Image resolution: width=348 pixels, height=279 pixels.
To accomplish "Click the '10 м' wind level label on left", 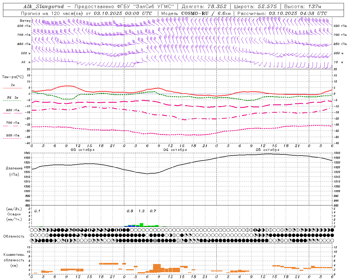I will pos(26,62).
